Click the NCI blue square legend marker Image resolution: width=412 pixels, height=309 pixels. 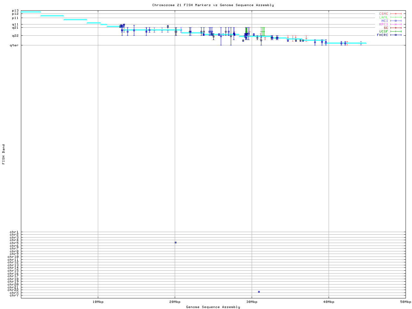pyautogui.click(x=396, y=21)
